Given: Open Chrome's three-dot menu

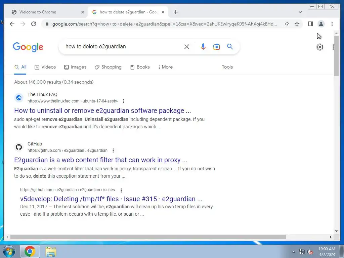Looking at the screenshot, I should point(332,24).
